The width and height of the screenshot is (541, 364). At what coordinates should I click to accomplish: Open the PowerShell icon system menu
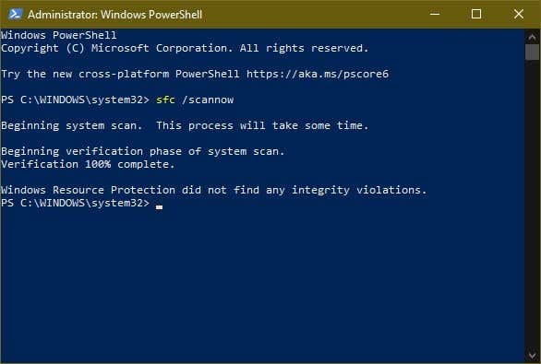tap(15, 14)
